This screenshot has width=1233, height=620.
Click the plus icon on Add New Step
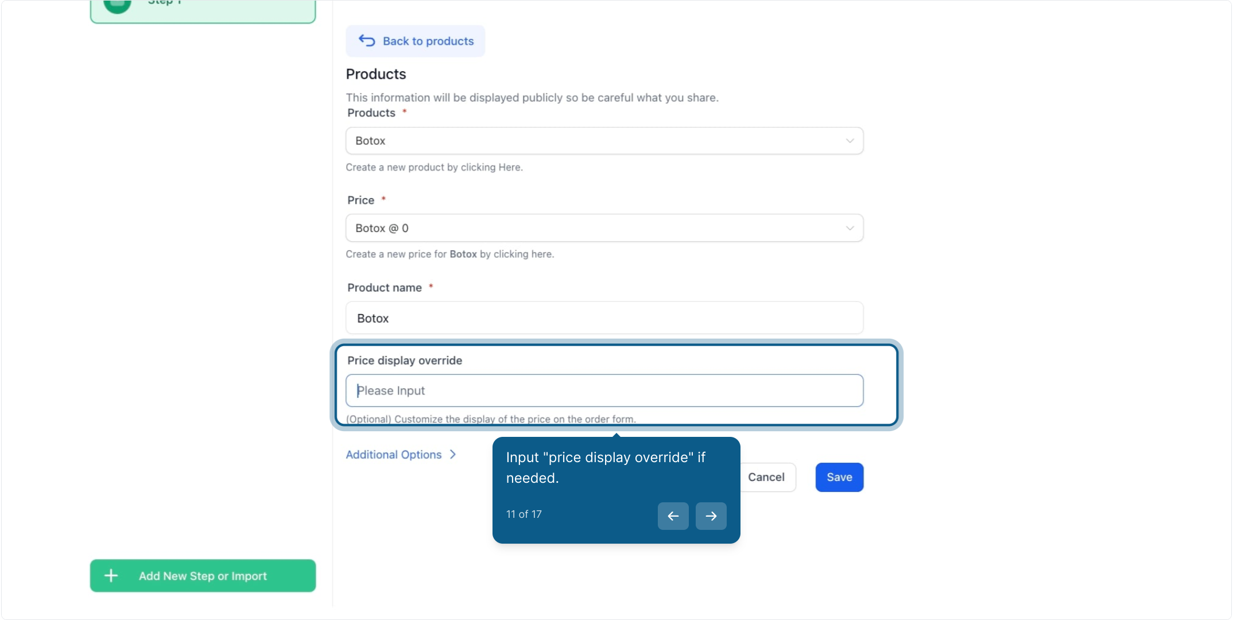[111, 575]
